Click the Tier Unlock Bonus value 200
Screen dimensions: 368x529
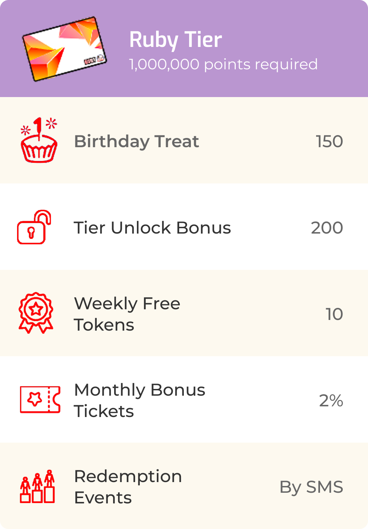327,228
